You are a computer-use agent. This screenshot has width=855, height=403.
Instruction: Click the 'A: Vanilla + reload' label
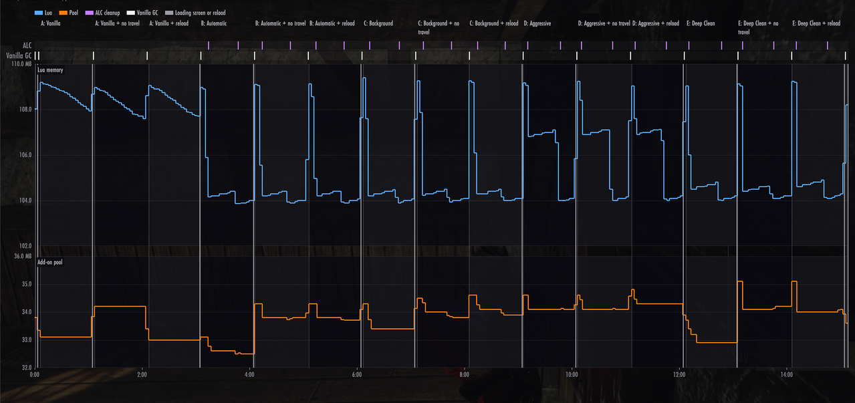click(x=168, y=23)
